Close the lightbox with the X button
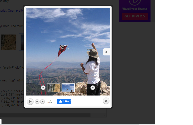 point(106,101)
